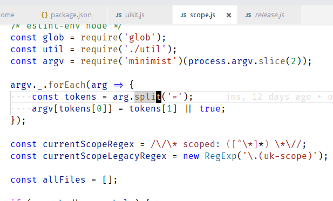The width and height of the screenshot is (333, 201).
Task: Click the forEach method name
Action: (x=67, y=85)
